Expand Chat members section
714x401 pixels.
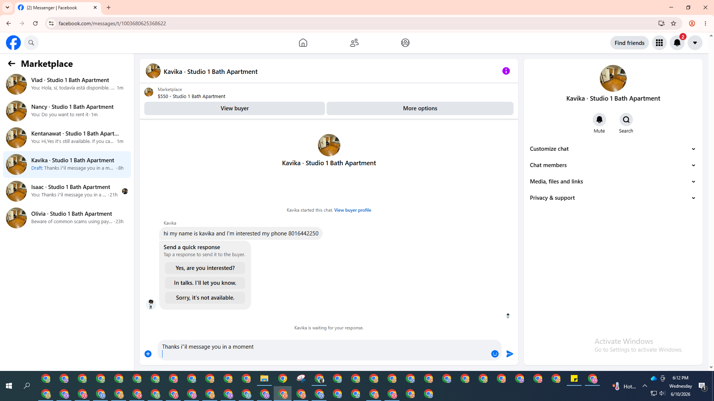613,165
